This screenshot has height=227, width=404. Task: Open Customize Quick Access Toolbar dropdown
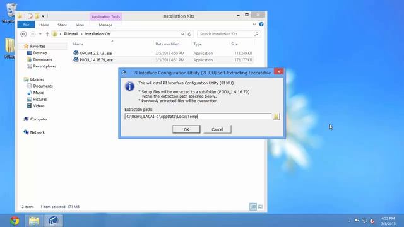pos(43,16)
